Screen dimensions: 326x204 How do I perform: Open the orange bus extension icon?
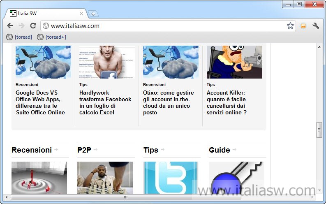[x=303, y=26]
